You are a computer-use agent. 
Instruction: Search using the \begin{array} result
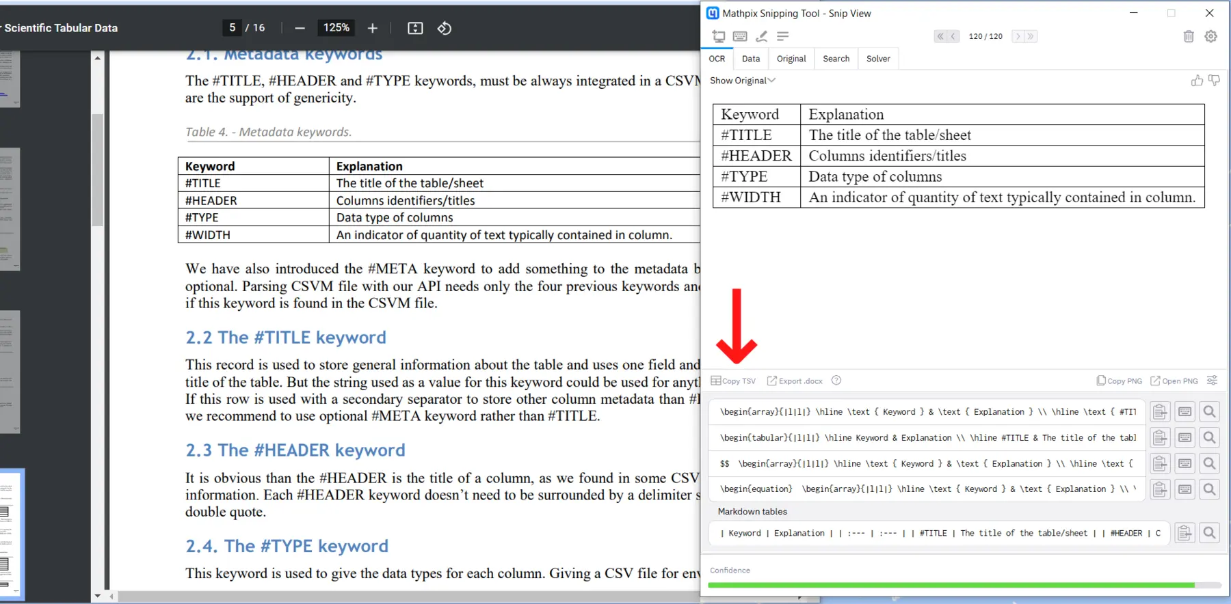1210,412
